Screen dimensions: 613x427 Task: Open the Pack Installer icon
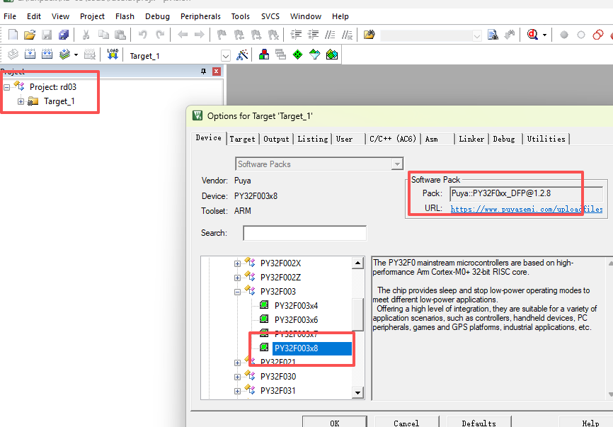click(x=332, y=55)
